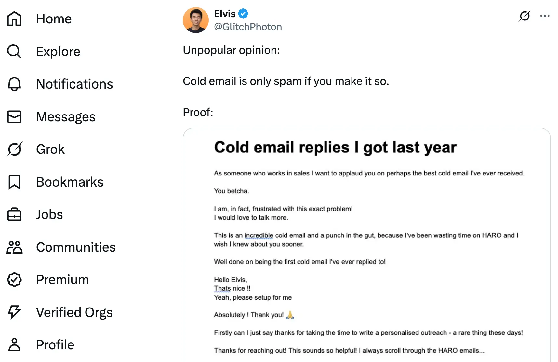Click the Premium badge icon
The image size is (558, 362).
14,280
